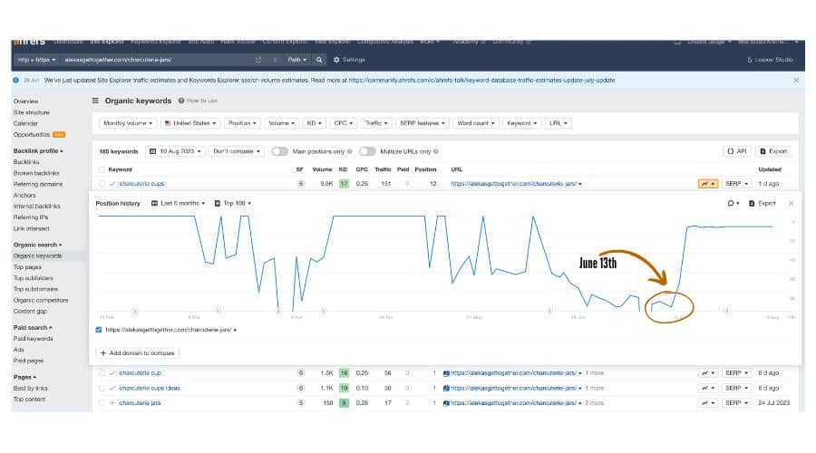Select Top pages in sidebar
816x453 pixels.
(x=27, y=266)
